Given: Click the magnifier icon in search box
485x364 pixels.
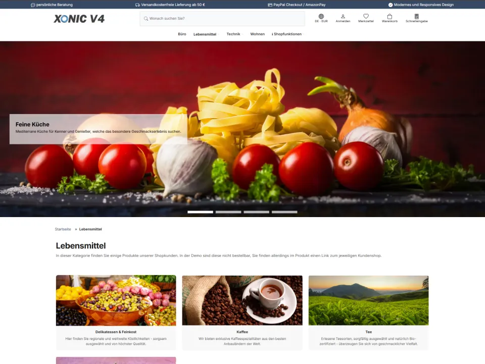Looking at the screenshot, I should [x=145, y=19].
